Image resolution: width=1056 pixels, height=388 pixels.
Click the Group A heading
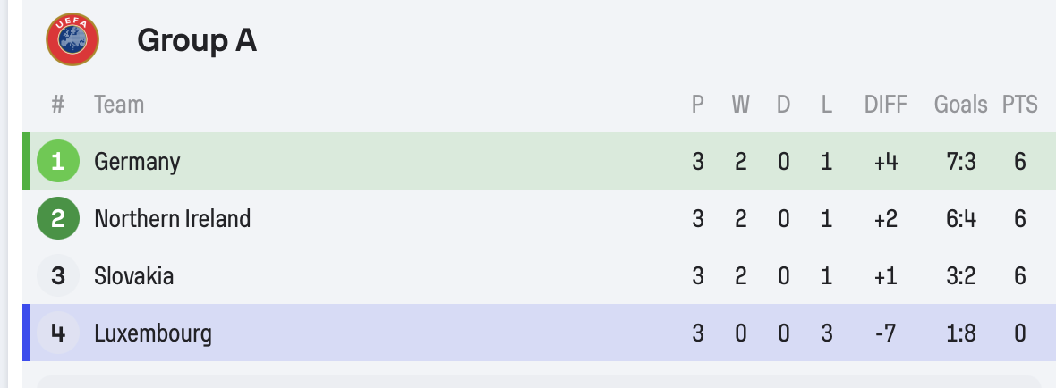(x=197, y=40)
